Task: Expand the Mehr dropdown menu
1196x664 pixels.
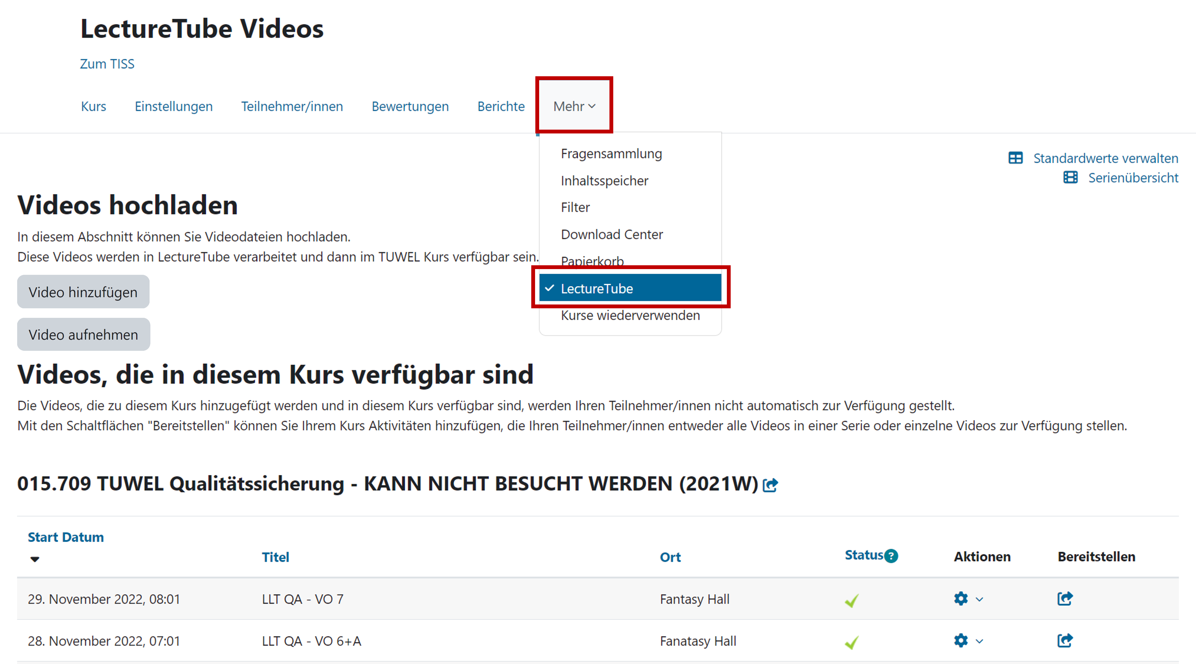Action: pos(574,106)
